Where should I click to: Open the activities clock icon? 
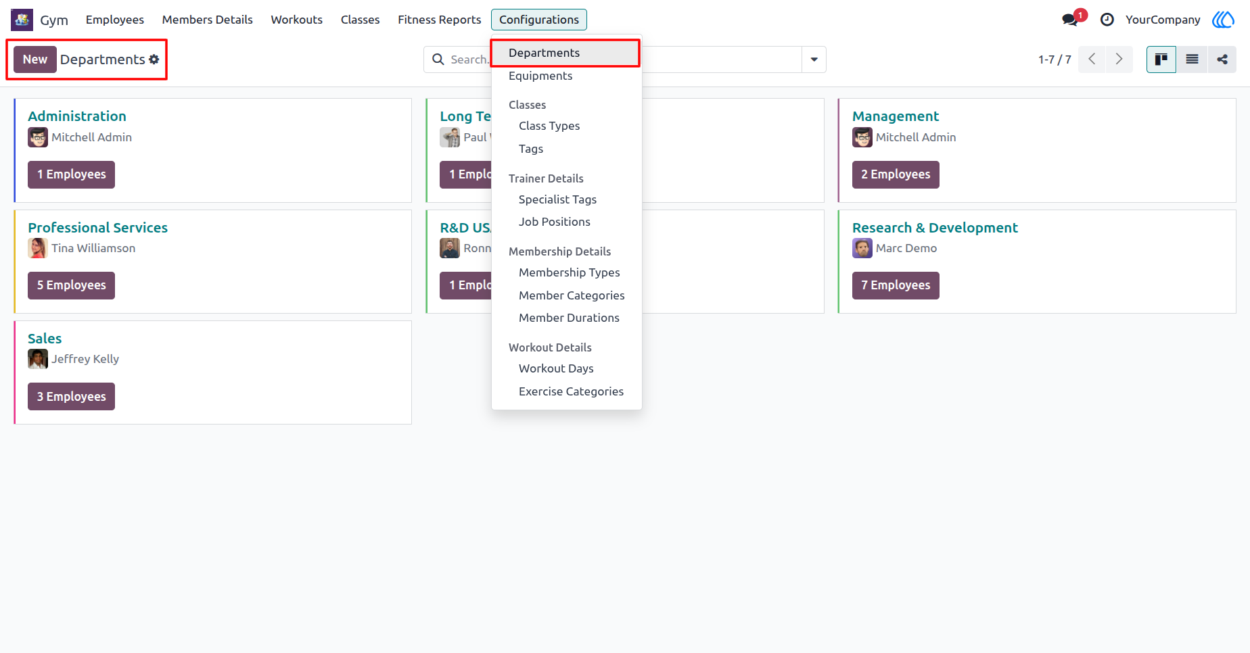point(1107,20)
